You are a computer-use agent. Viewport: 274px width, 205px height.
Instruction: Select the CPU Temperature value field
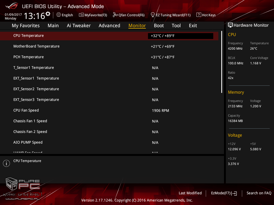coord(180,36)
